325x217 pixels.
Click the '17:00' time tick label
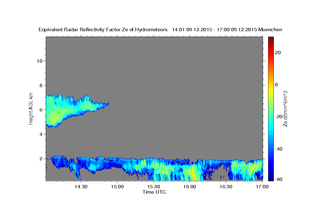pos(262,187)
